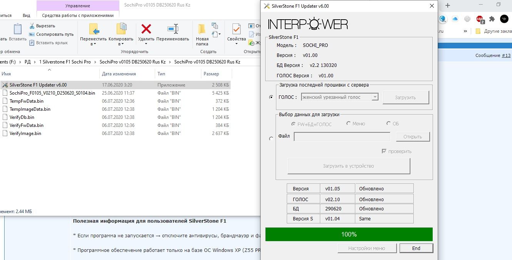Click the Другие закладки bookmarks folder icon
512x260 pixels.
pos(478,31)
